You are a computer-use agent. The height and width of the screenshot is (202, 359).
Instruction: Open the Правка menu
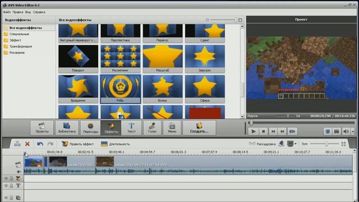pos(17,12)
